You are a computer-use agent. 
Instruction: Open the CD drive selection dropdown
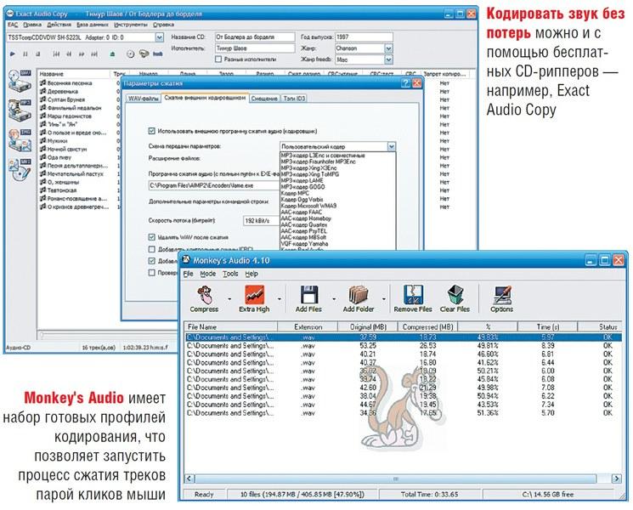point(160,37)
